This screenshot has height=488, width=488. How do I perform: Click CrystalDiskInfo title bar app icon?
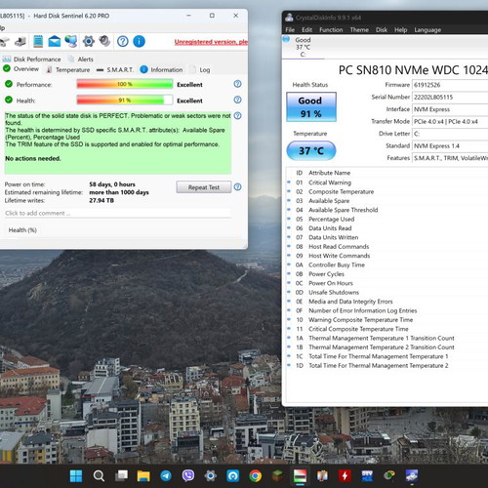[289, 18]
